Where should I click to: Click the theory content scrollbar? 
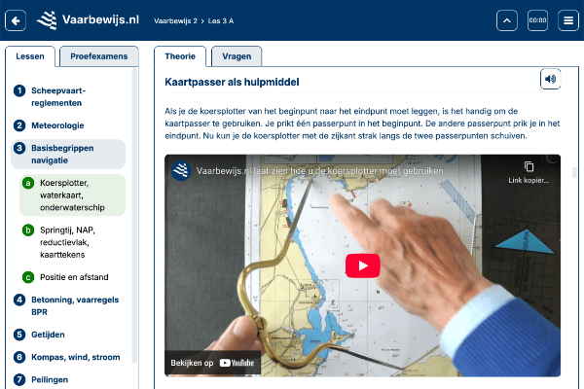[x=574, y=173]
